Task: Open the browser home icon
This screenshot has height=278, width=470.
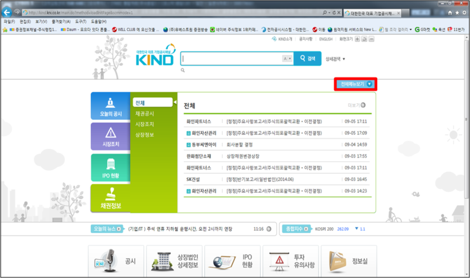Action: click(x=450, y=13)
